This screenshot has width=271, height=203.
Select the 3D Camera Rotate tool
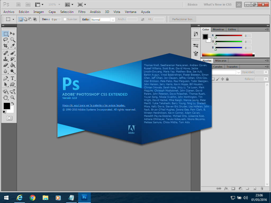pyautogui.click(x=12, y=91)
